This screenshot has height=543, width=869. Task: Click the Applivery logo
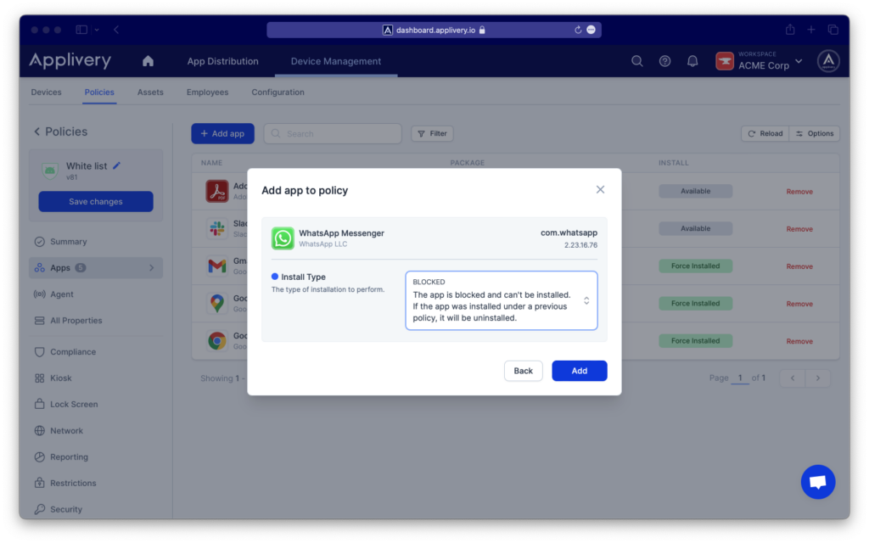[x=70, y=60]
